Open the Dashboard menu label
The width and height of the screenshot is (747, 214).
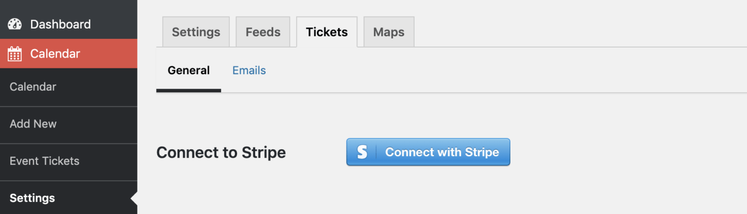(60, 24)
